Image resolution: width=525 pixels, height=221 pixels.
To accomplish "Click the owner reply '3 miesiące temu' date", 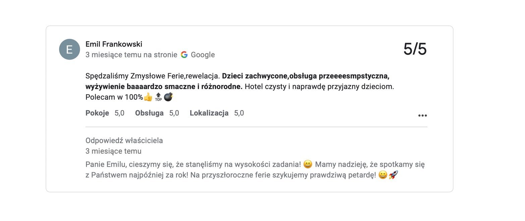I will [113, 151].
